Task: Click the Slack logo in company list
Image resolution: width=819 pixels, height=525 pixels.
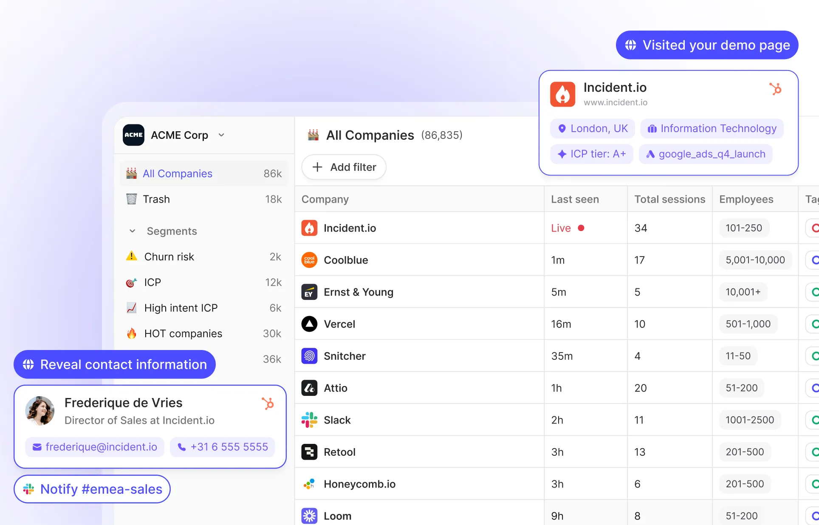Action: (309, 420)
